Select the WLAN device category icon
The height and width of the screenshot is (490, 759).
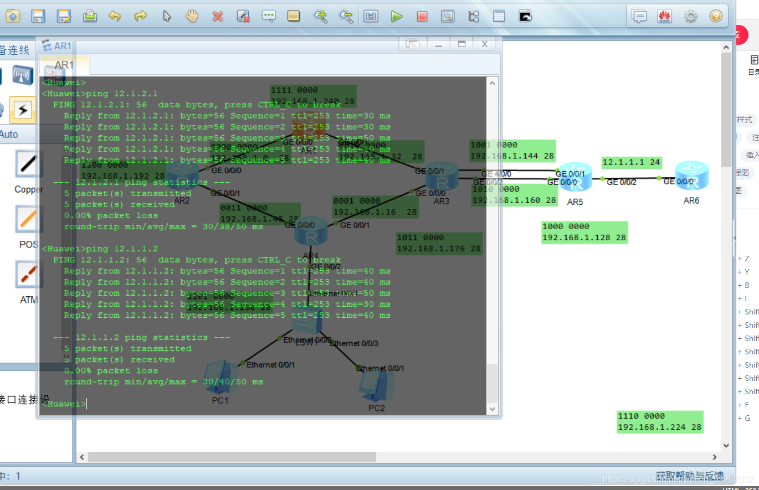tap(23, 75)
